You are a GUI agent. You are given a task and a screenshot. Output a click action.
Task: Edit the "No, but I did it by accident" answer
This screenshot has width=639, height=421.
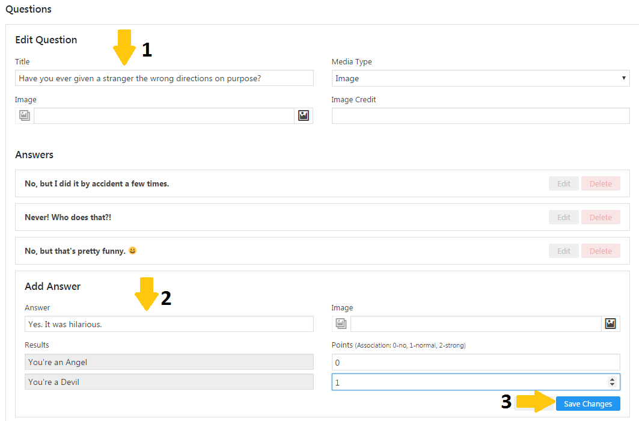click(x=563, y=183)
